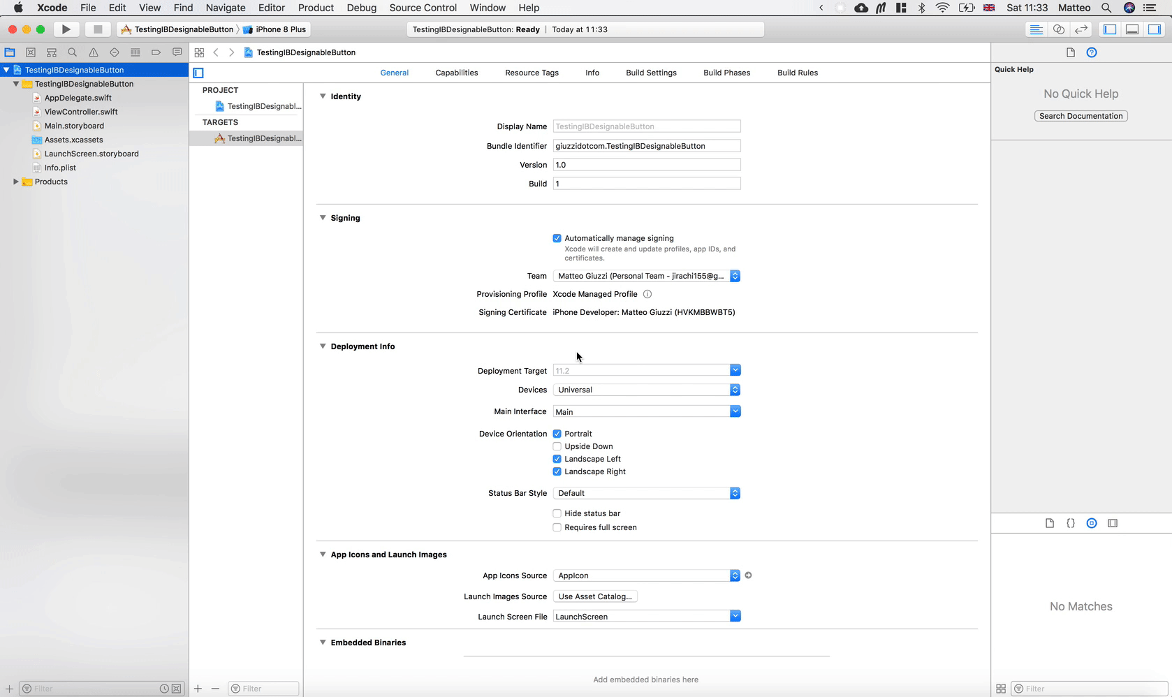Uncheck Portrait orientation
This screenshot has height=697, width=1172.
[557, 434]
